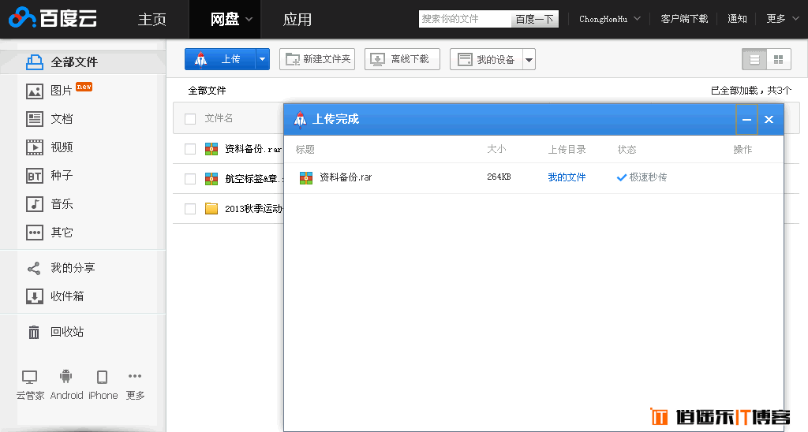
Task: Click the 已全部加载，共3个 status text
Action: [x=751, y=91]
